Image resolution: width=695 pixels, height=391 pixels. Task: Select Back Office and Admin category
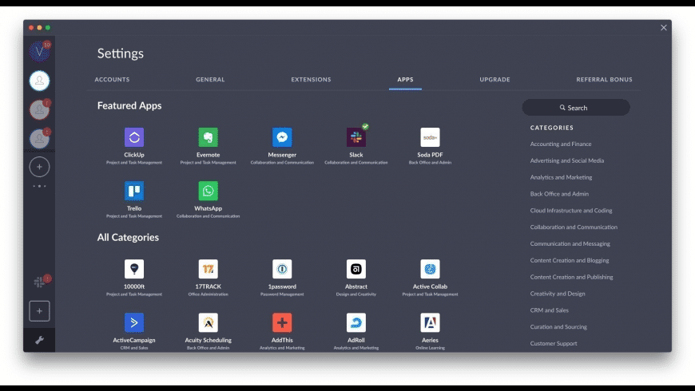(x=559, y=194)
